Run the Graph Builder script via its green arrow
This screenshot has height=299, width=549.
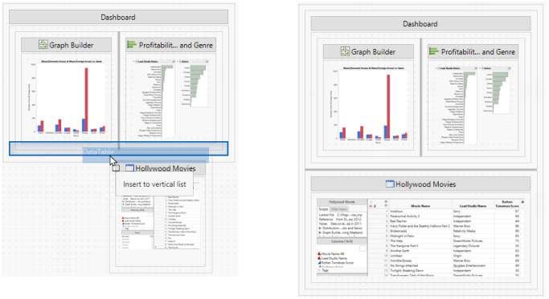tap(320, 232)
